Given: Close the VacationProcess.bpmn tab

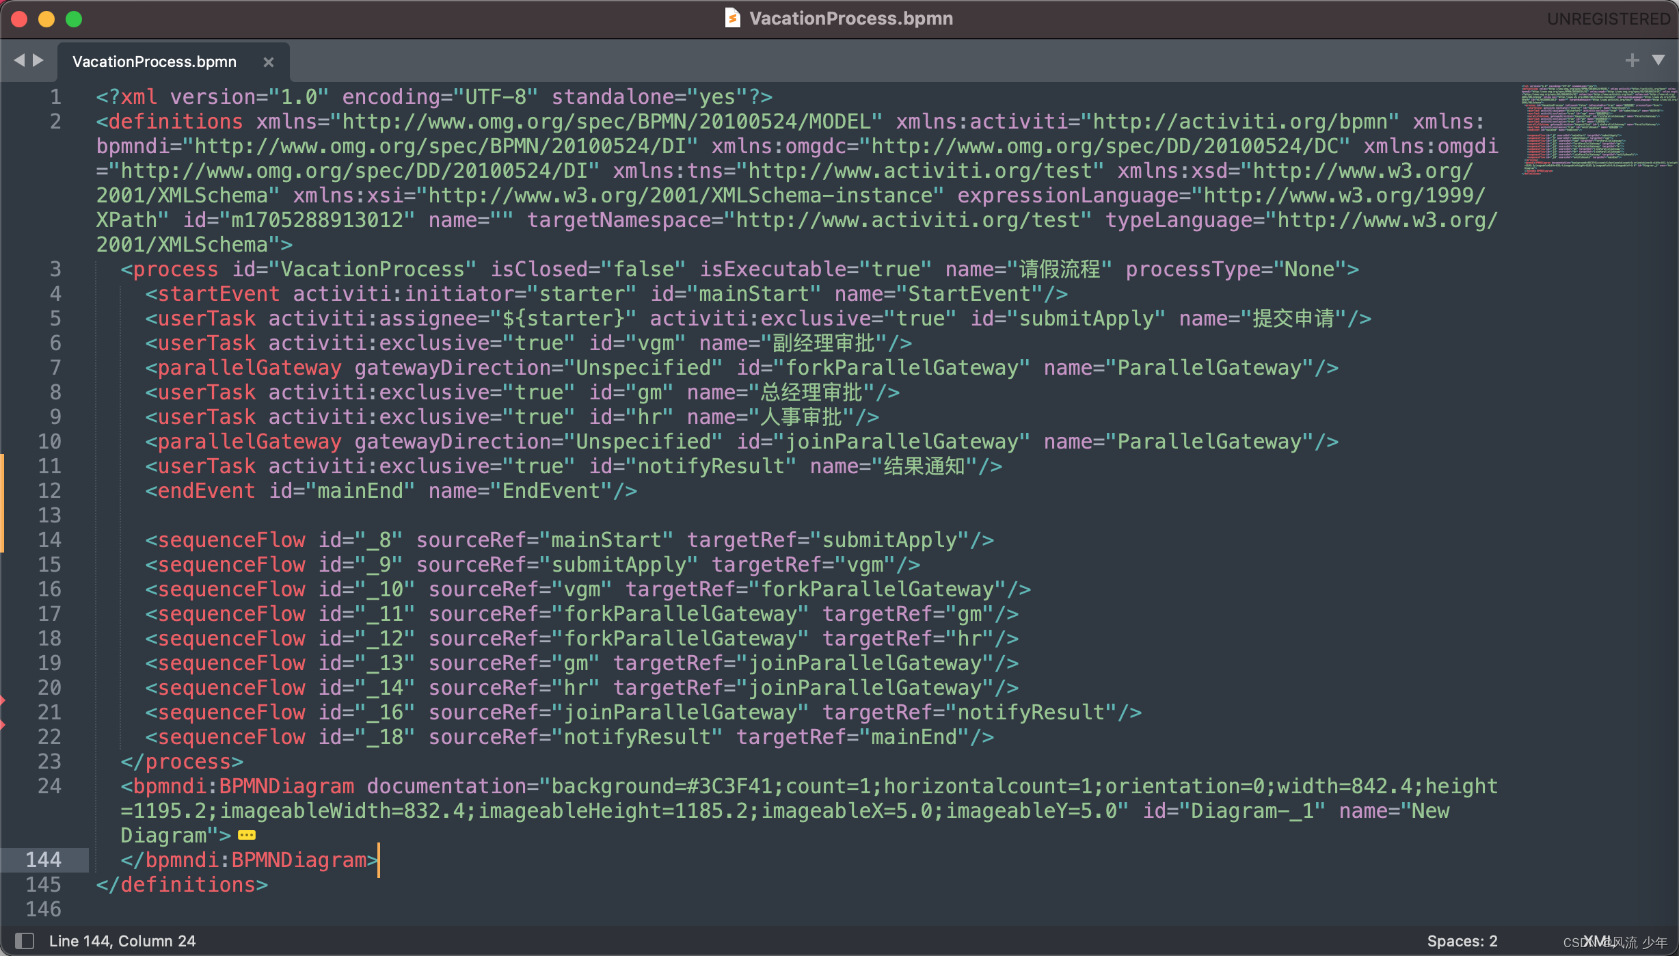Looking at the screenshot, I should [269, 62].
